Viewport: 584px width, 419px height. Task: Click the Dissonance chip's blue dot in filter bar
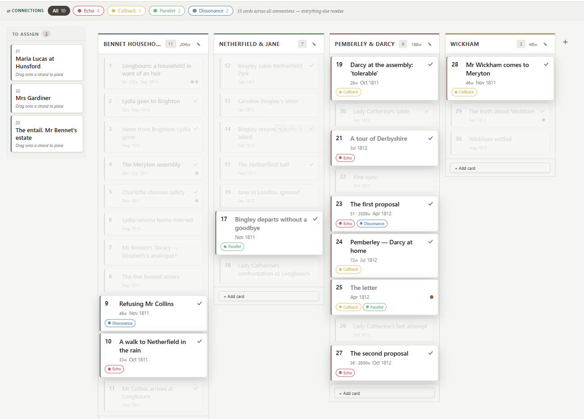(194, 11)
